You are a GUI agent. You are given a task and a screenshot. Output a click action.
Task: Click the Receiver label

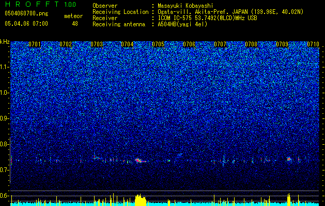coord(105,18)
